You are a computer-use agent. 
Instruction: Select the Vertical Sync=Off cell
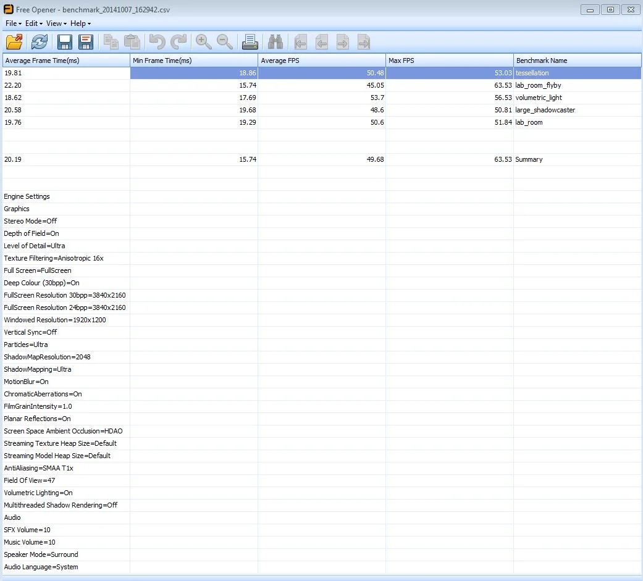click(x=67, y=332)
